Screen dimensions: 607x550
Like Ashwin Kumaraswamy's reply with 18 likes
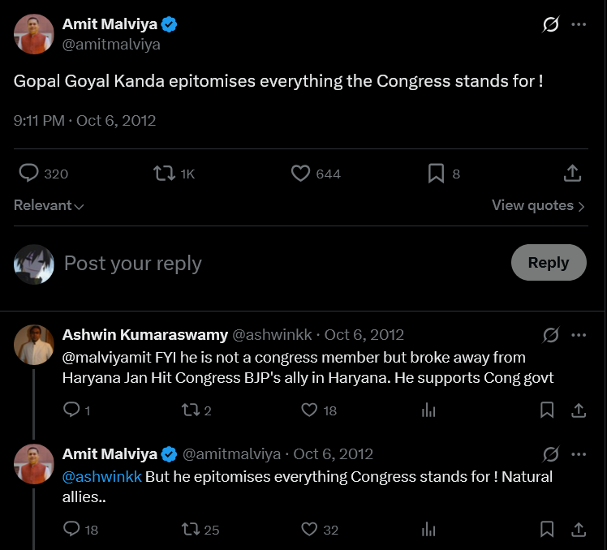click(319, 410)
